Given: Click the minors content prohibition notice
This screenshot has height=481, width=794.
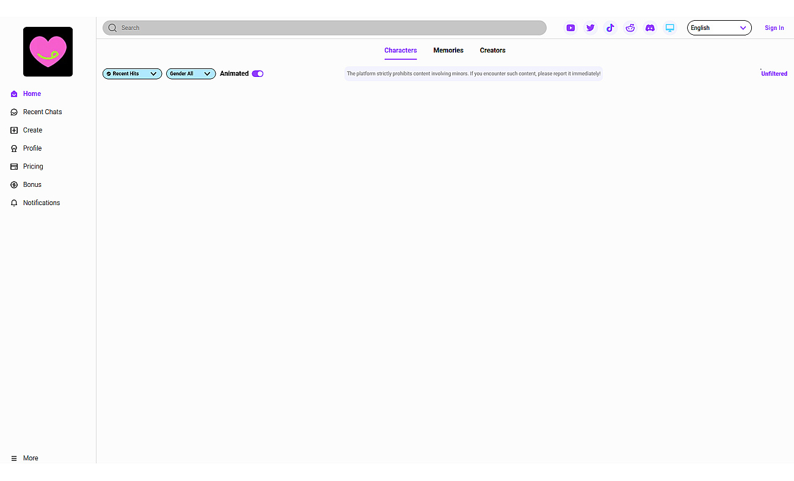Looking at the screenshot, I should (x=473, y=74).
